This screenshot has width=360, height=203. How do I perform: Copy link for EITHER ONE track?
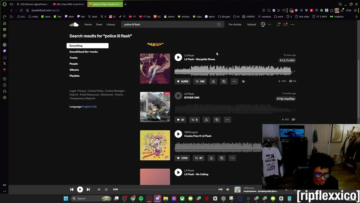[217, 120]
